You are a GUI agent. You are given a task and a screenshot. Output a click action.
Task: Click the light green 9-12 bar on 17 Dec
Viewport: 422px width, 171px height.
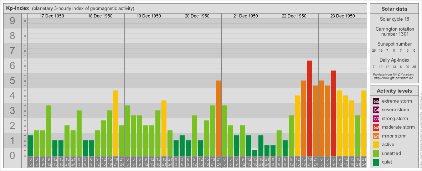[x=49, y=131]
